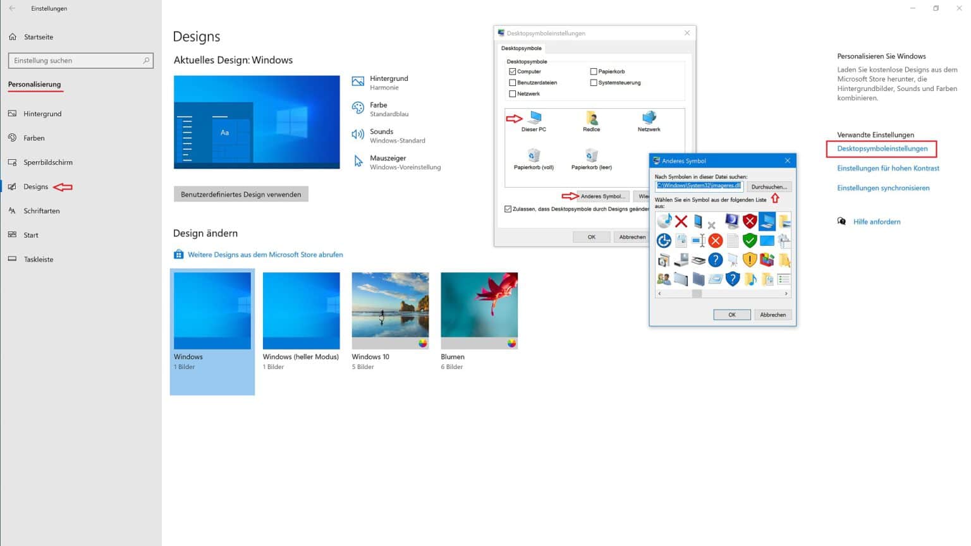Choose the blue question mark symbol

(716, 260)
